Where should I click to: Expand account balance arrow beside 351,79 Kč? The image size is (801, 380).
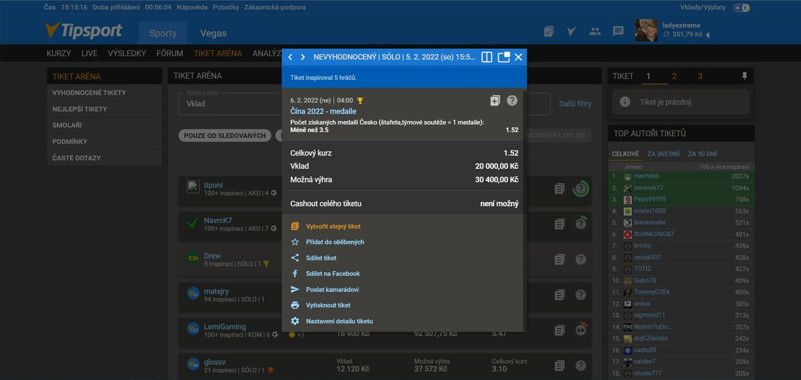(707, 35)
